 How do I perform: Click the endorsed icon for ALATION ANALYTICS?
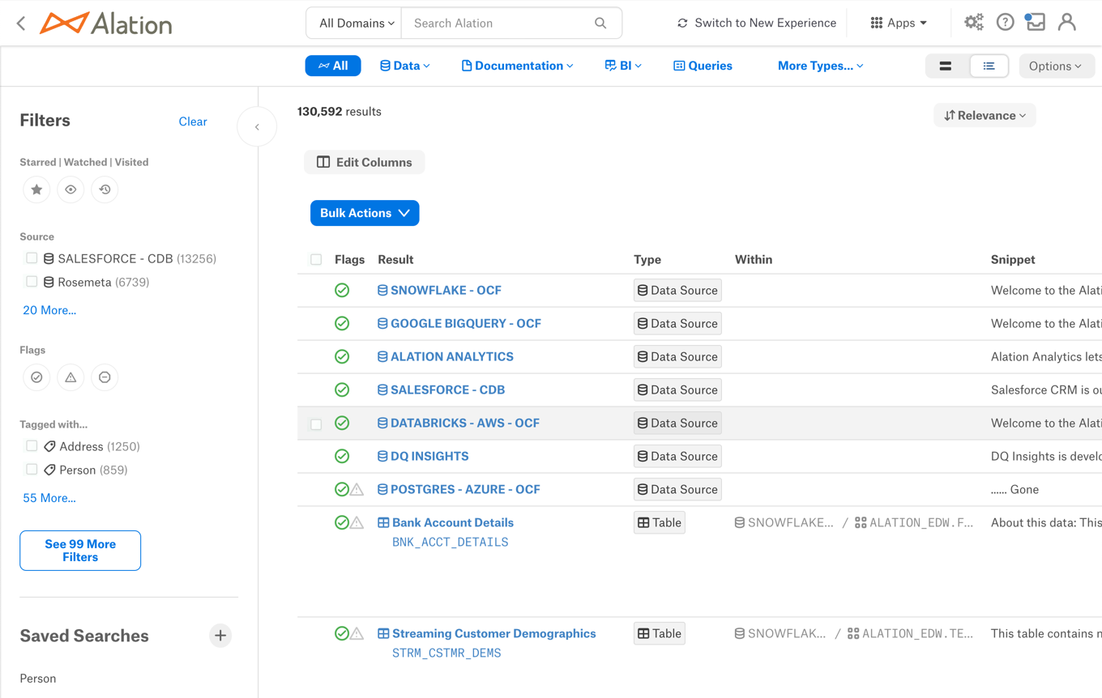click(x=342, y=356)
